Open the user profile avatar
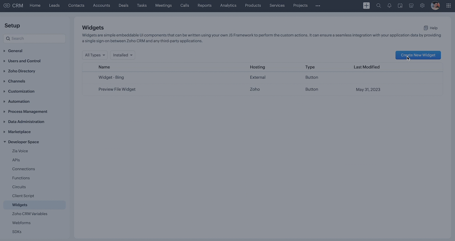Image resolution: width=455 pixels, height=241 pixels. coord(435,5)
